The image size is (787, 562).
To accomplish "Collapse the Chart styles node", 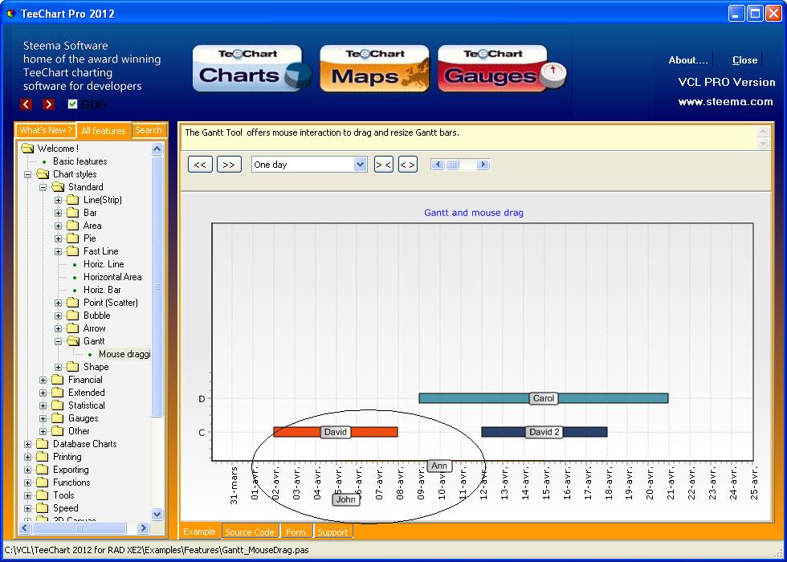I will 27,174.
